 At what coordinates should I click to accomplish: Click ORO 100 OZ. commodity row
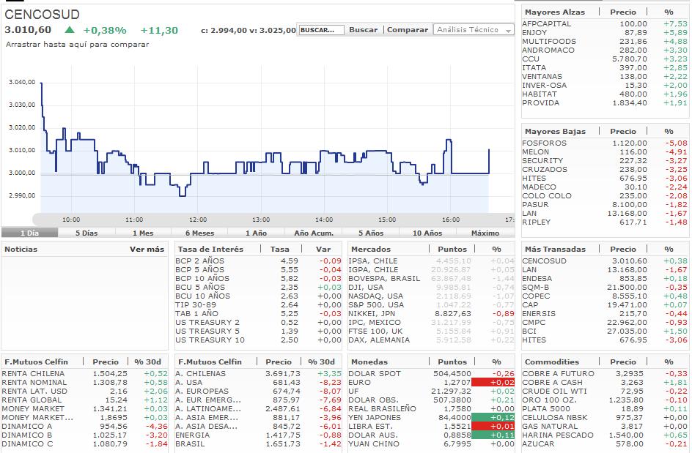(605, 400)
